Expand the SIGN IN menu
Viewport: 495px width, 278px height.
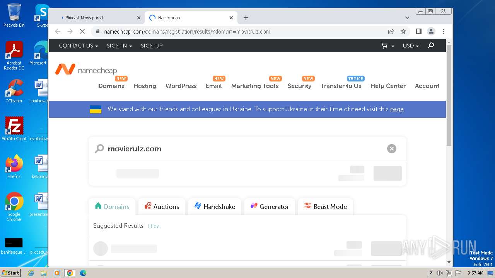pos(119,46)
